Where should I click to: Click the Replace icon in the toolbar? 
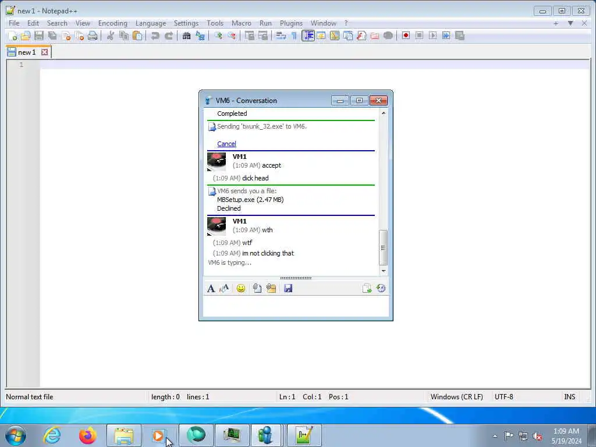coord(200,36)
